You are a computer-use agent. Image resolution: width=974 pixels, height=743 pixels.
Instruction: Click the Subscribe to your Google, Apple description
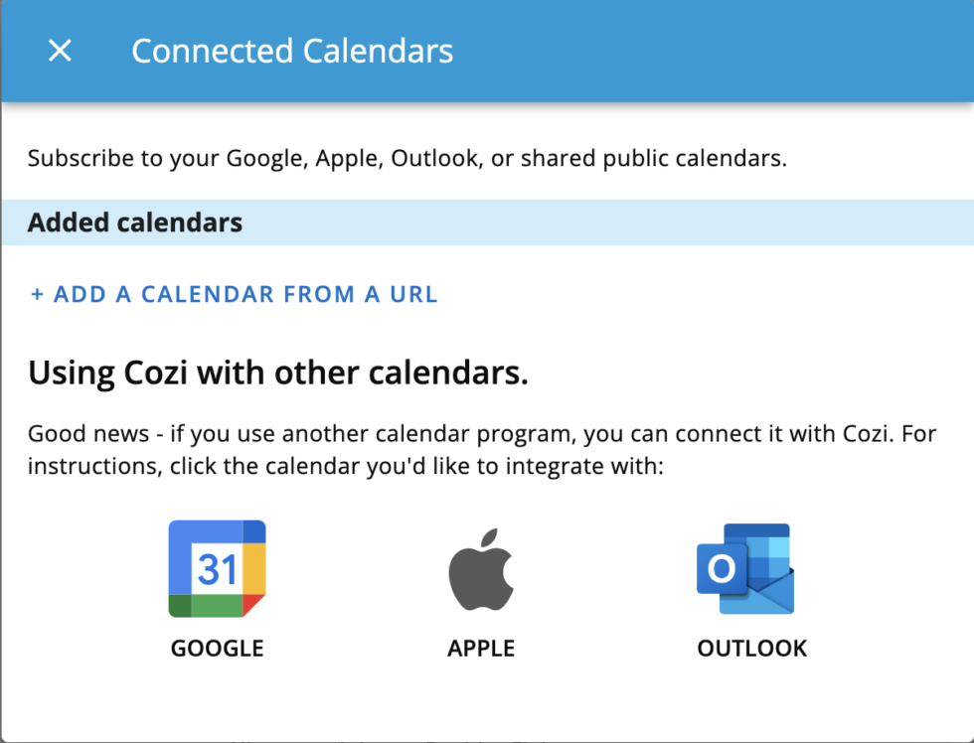(407, 158)
